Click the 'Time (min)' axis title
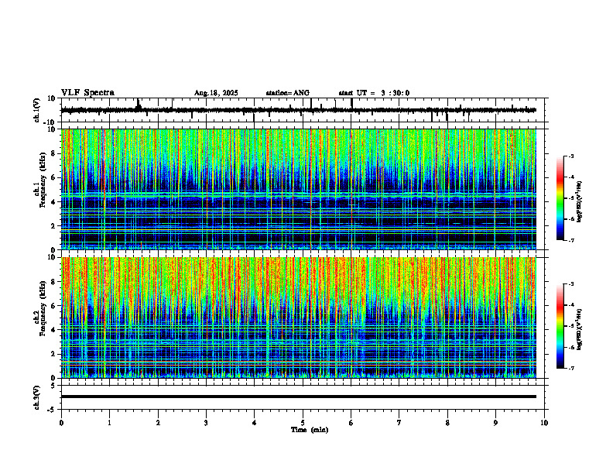 pyautogui.click(x=310, y=430)
